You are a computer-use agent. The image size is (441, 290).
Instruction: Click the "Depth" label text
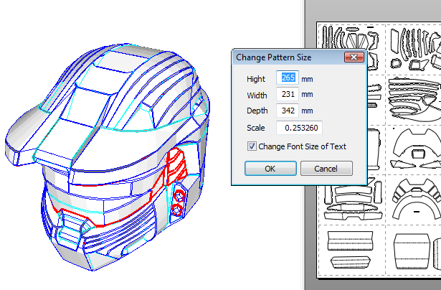pyautogui.click(x=257, y=111)
